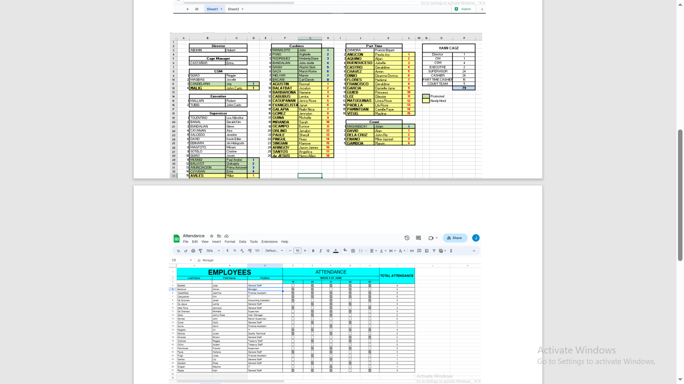Open the 123 more formats menu
The image size is (684, 384).
pyautogui.click(x=257, y=251)
